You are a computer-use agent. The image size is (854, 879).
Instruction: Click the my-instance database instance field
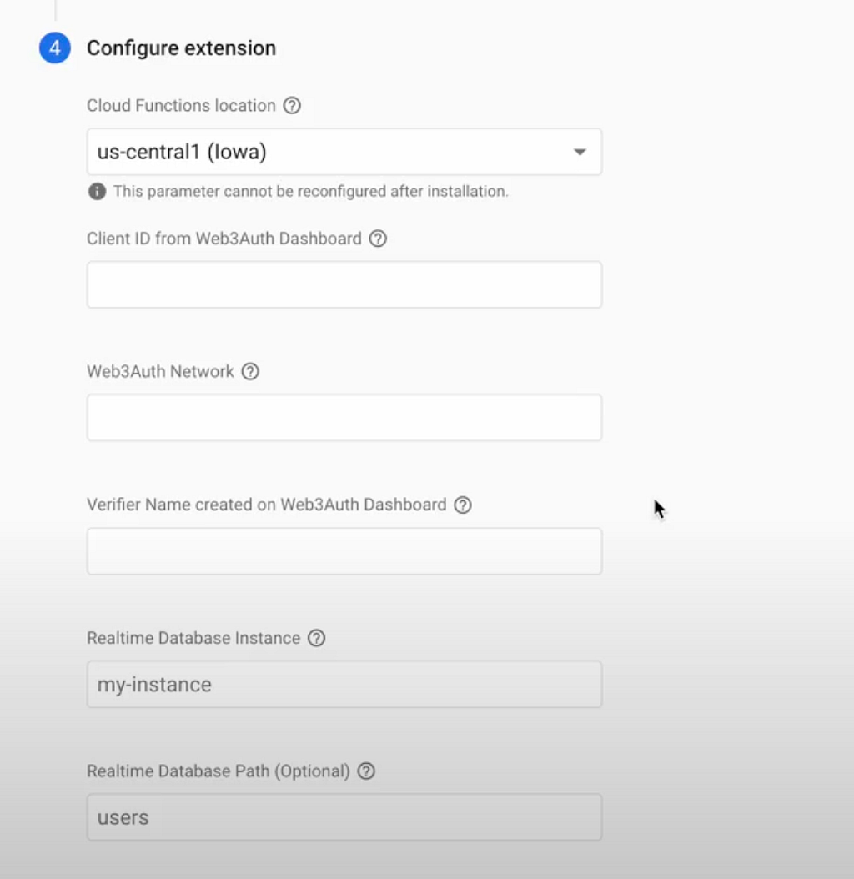(x=344, y=684)
